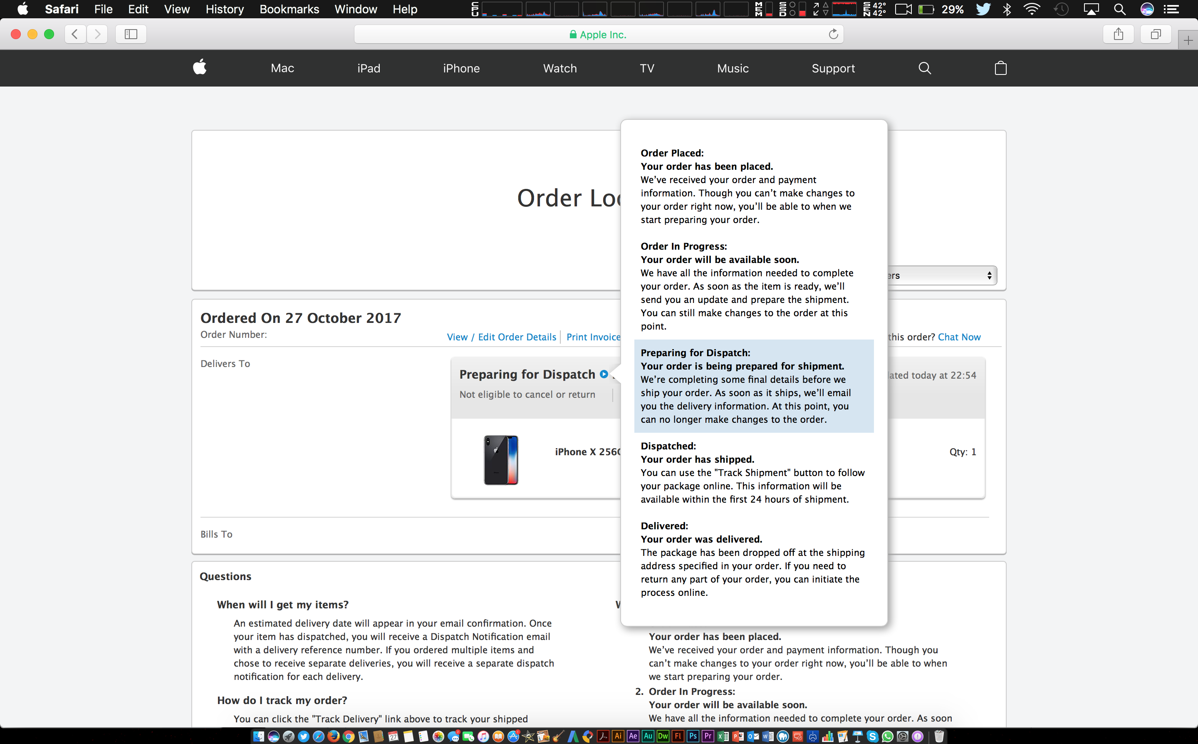Click the 'When will I get my items?' question
The width and height of the screenshot is (1198, 744).
click(283, 605)
